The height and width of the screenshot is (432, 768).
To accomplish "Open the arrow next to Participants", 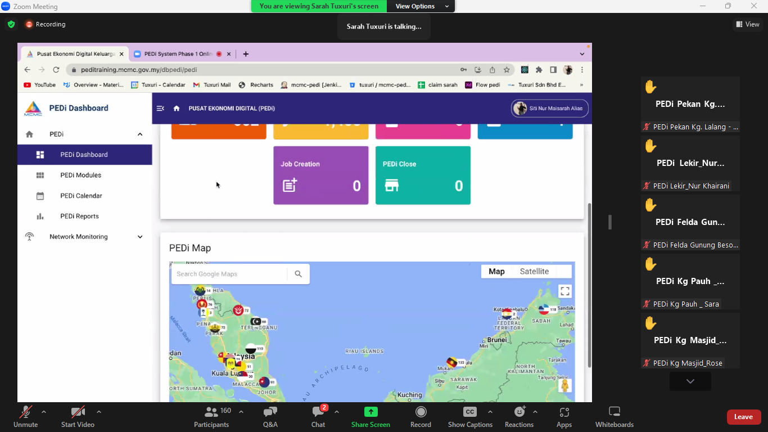I will click(x=241, y=412).
